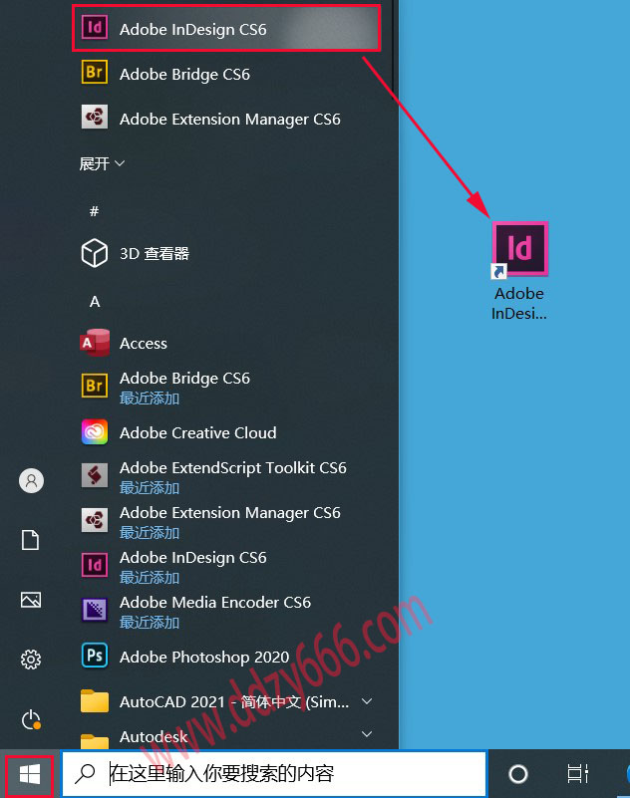Select the Adobe InDesign desktop shortcut
630x798 pixels.
click(x=519, y=271)
